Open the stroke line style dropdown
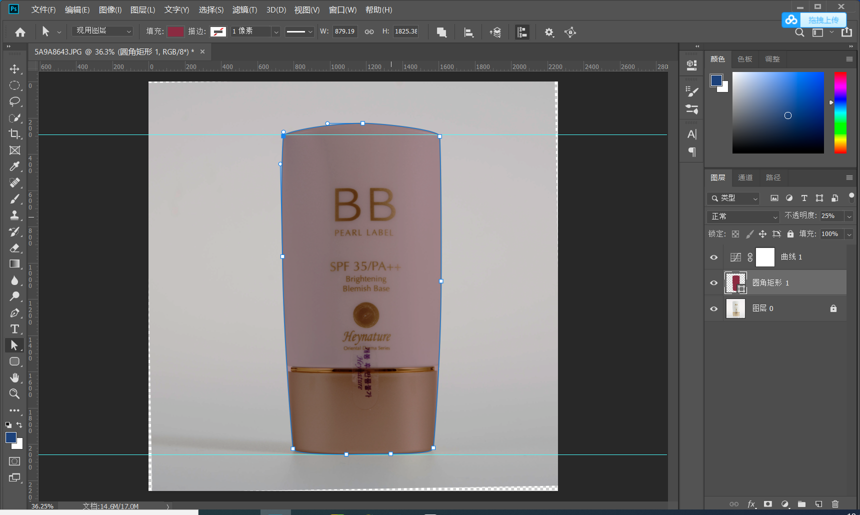 [x=299, y=31]
